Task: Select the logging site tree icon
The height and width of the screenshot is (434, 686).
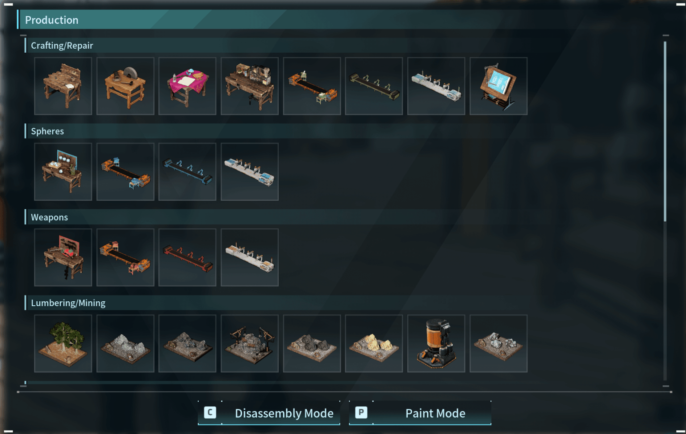Action: [x=63, y=343]
